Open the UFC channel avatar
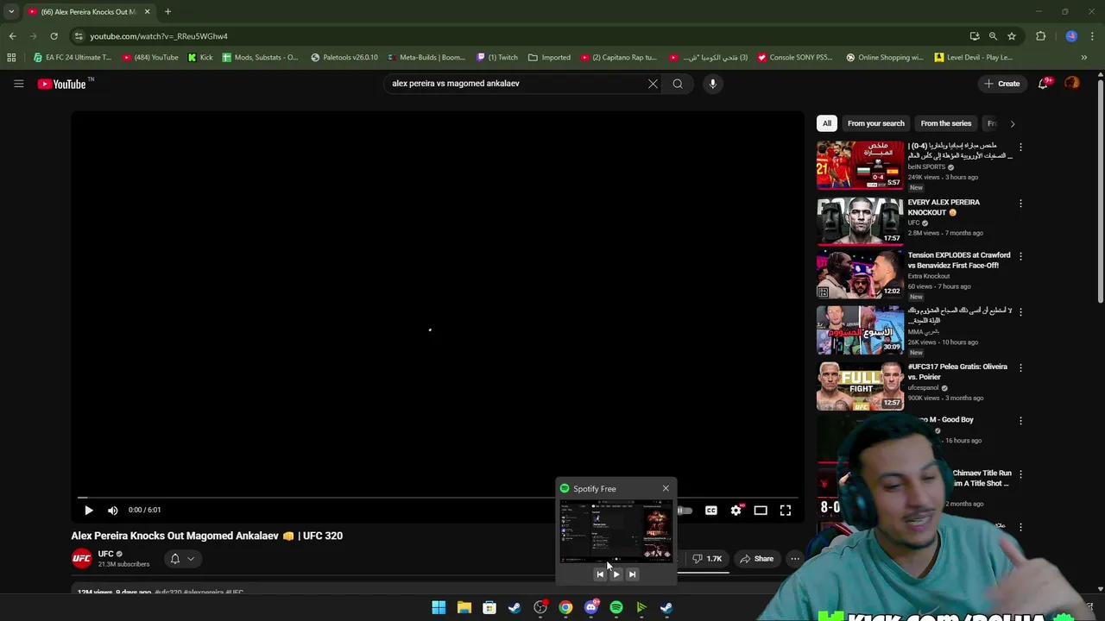The height and width of the screenshot is (621, 1105). (x=81, y=558)
